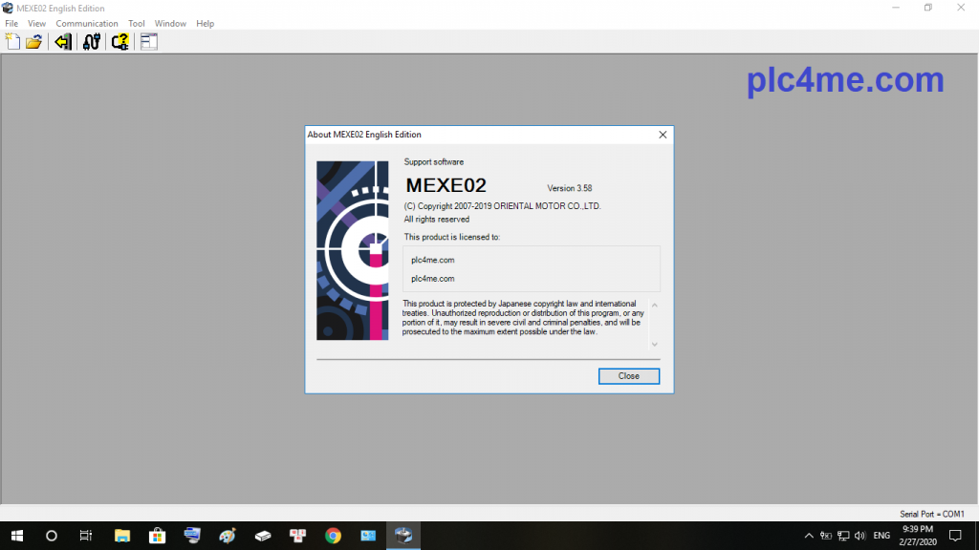The image size is (979, 550).
Task: Expand the system tray hidden icons chevron
Action: 809,536
